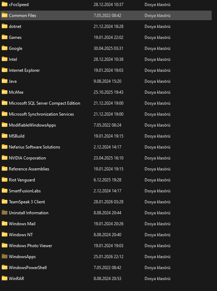Click Microsoft SQL Server Compact Edition folder icon
Viewport: 217px width, 291px height.
click(5, 103)
